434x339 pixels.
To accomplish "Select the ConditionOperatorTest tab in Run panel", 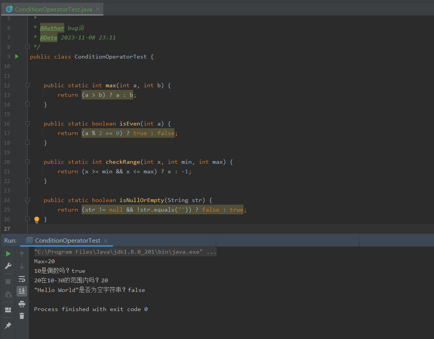I will pos(67,241).
